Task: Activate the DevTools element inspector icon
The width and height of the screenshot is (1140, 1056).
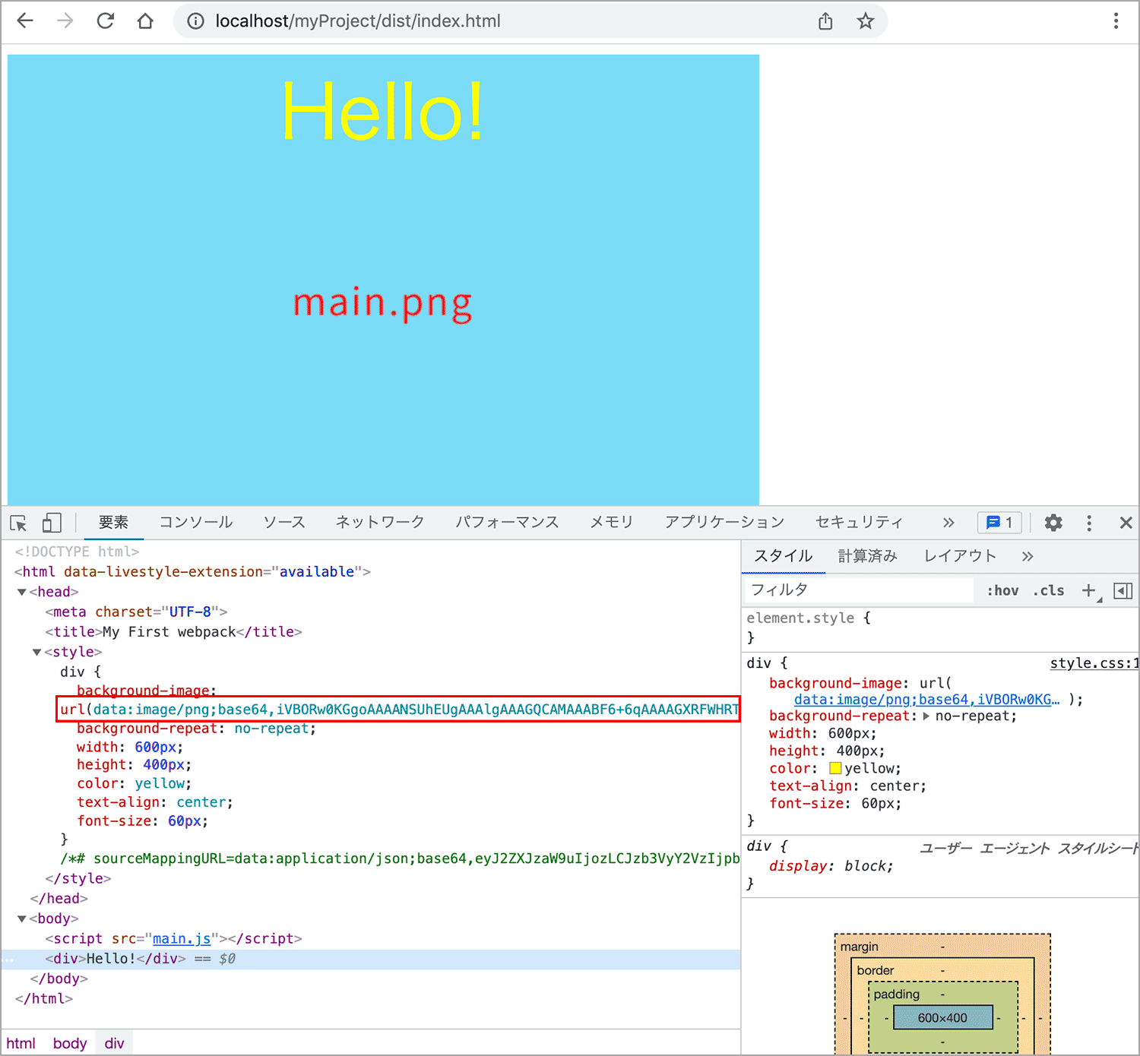Action: point(18,523)
